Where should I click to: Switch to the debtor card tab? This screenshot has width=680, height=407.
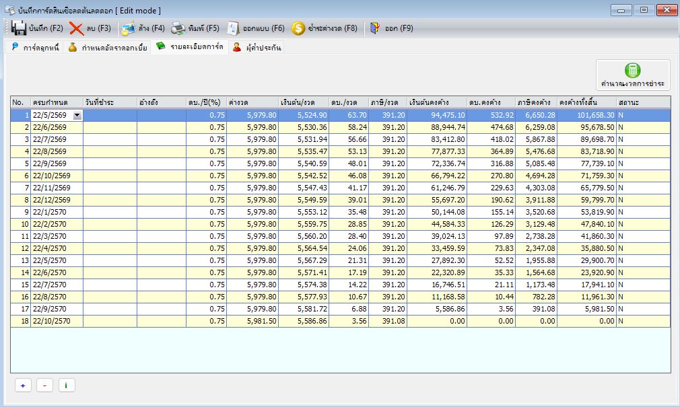[x=36, y=47]
